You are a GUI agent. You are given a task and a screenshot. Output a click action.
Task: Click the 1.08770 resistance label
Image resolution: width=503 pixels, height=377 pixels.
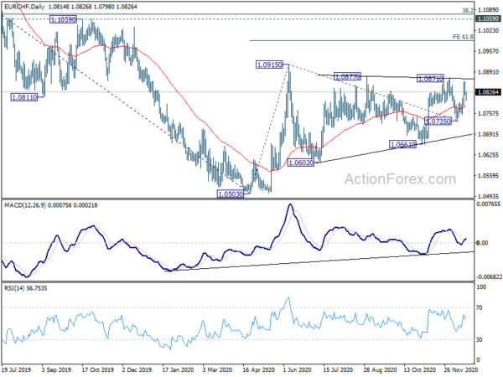347,76
